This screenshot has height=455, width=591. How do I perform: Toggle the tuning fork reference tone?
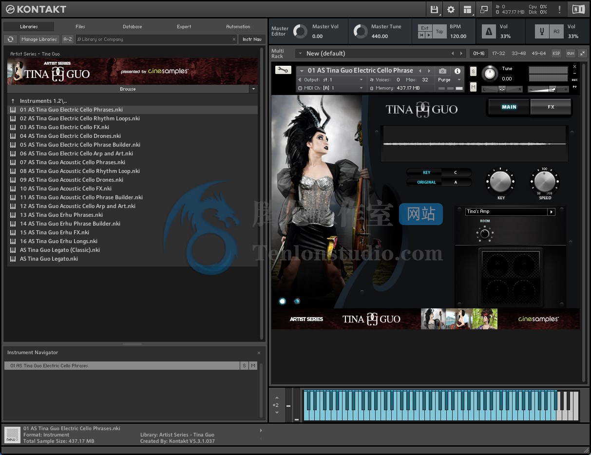541,32
